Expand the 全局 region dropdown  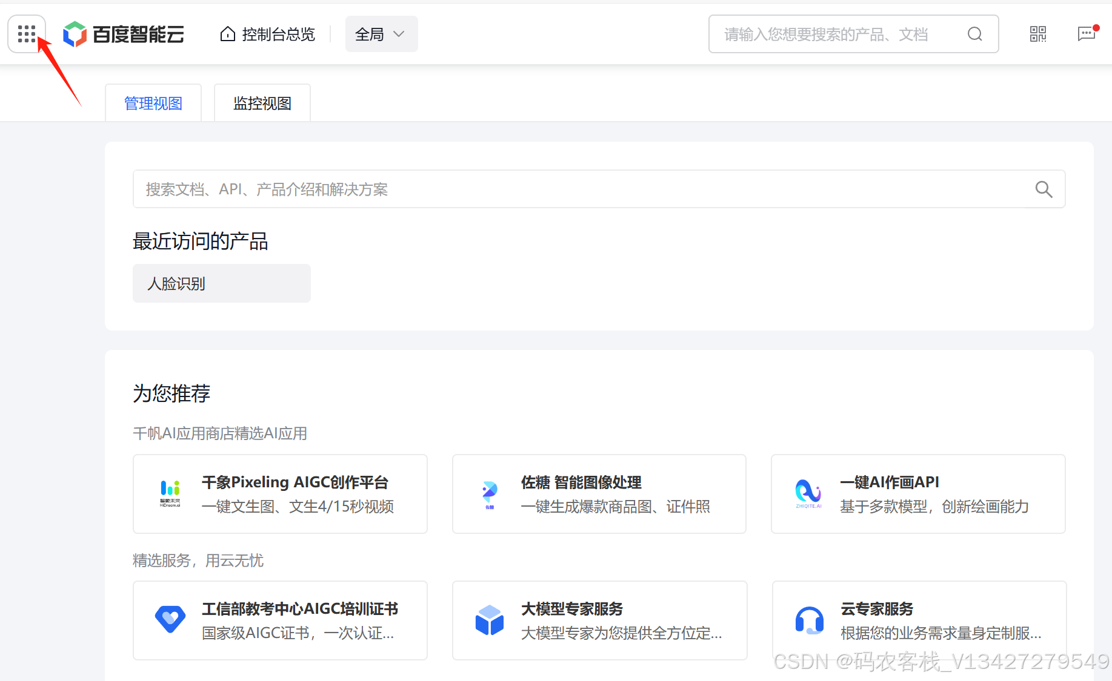click(x=381, y=34)
